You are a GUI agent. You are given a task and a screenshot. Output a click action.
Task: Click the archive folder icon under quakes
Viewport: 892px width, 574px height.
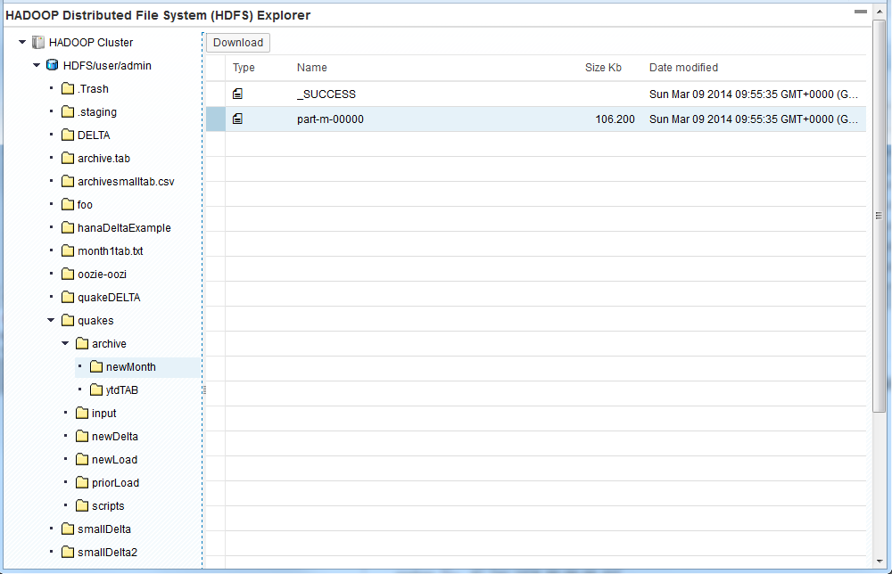[82, 344]
